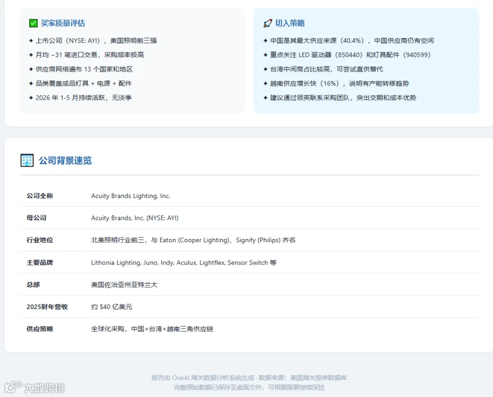Click the line 中国是其最大供应来源（40.4%）

(x=352, y=40)
